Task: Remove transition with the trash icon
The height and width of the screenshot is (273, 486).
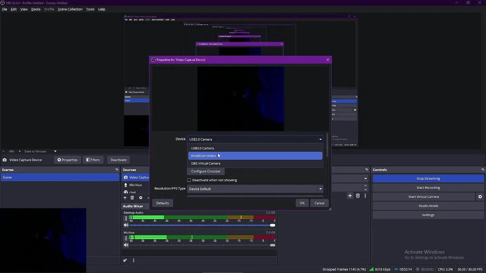Action: (x=358, y=196)
